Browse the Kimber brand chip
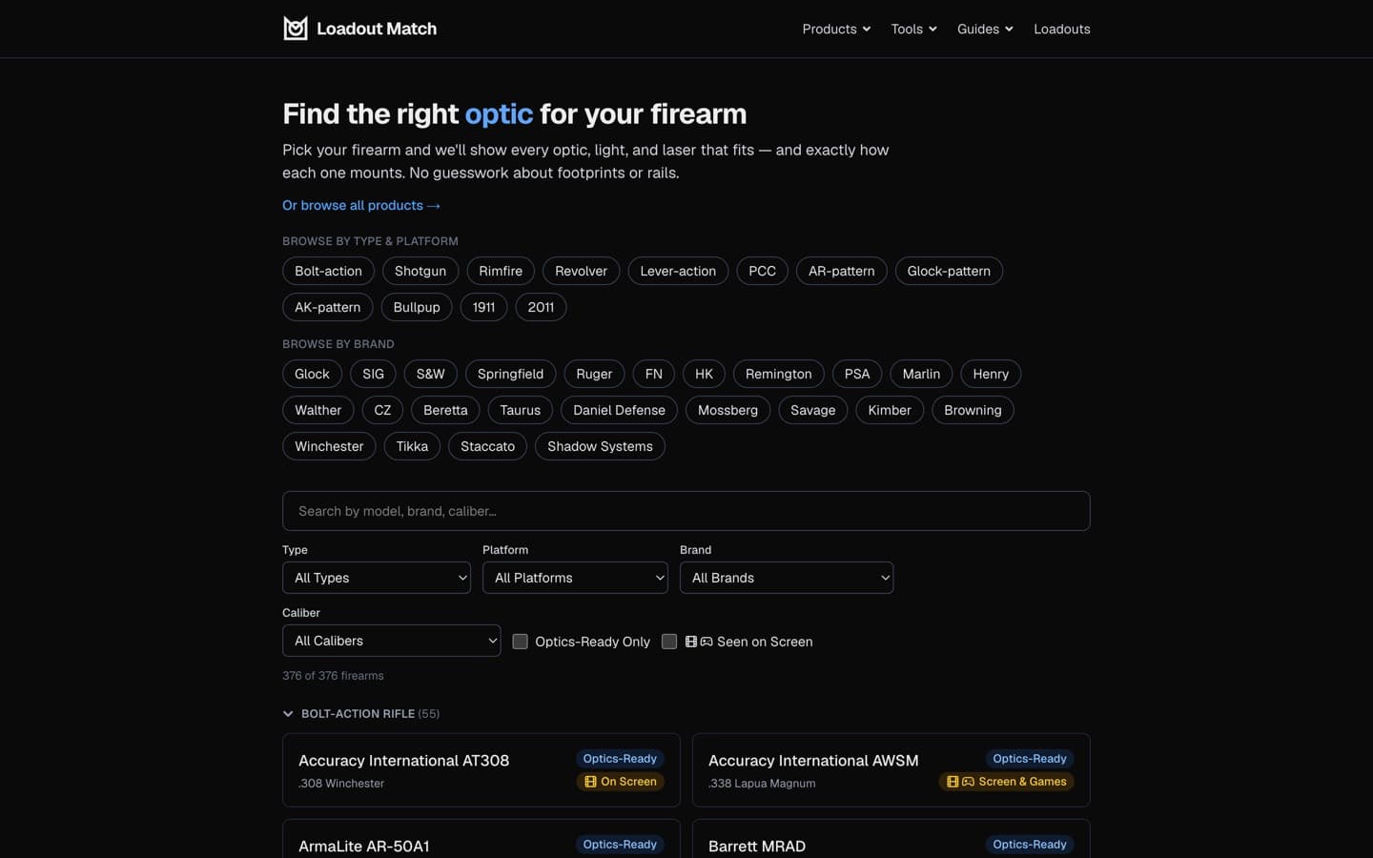Screen dimensions: 1373x858 (x=890, y=410)
